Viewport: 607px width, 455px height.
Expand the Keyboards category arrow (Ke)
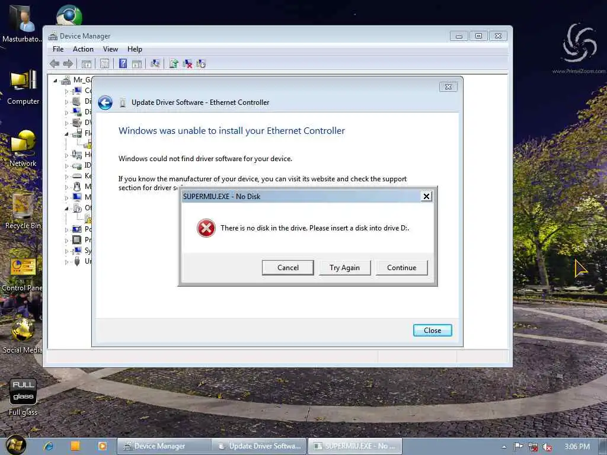pos(66,177)
